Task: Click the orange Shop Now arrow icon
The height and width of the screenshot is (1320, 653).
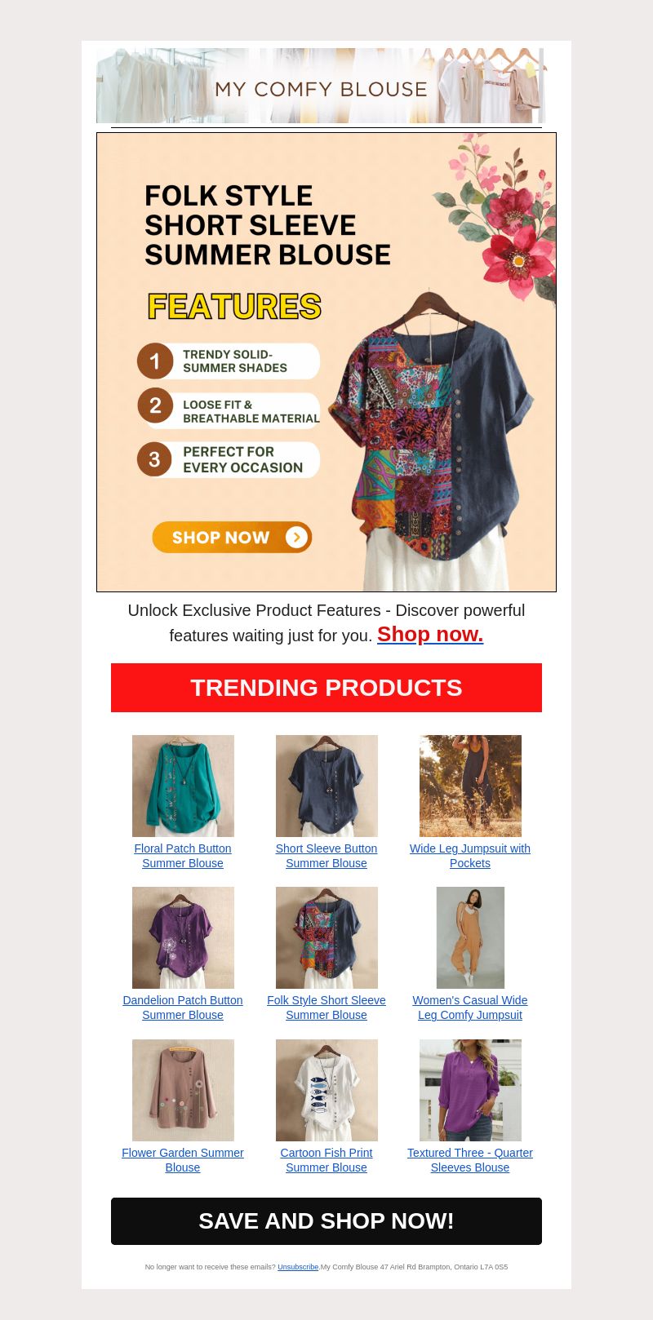Action: pos(296,537)
